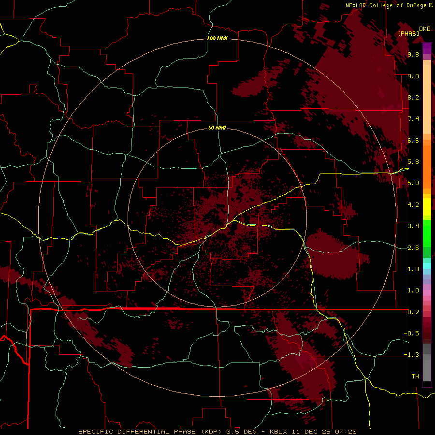
Task: Click the [PHAS] label above the scale
Action: (x=408, y=34)
